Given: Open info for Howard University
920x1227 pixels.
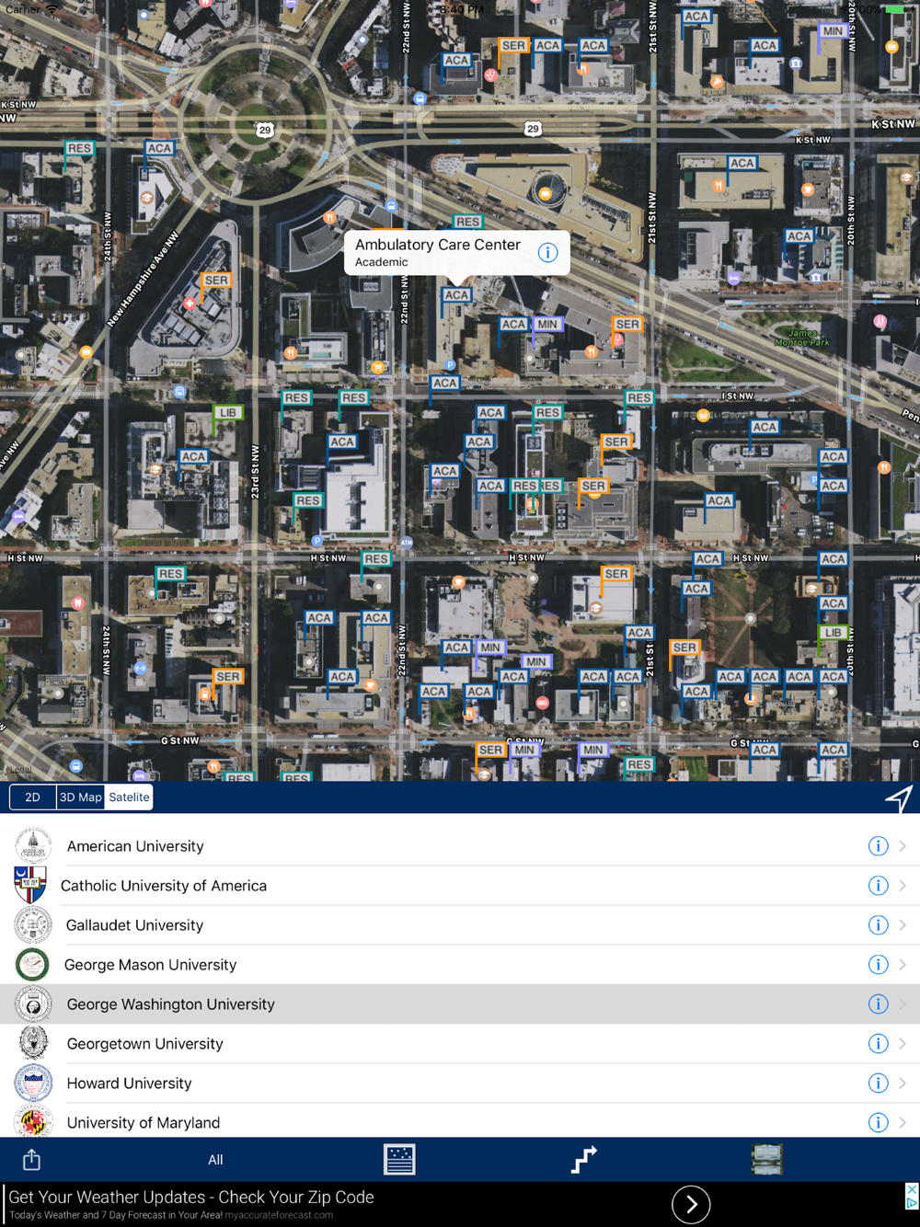Looking at the screenshot, I should (x=879, y=1084).
